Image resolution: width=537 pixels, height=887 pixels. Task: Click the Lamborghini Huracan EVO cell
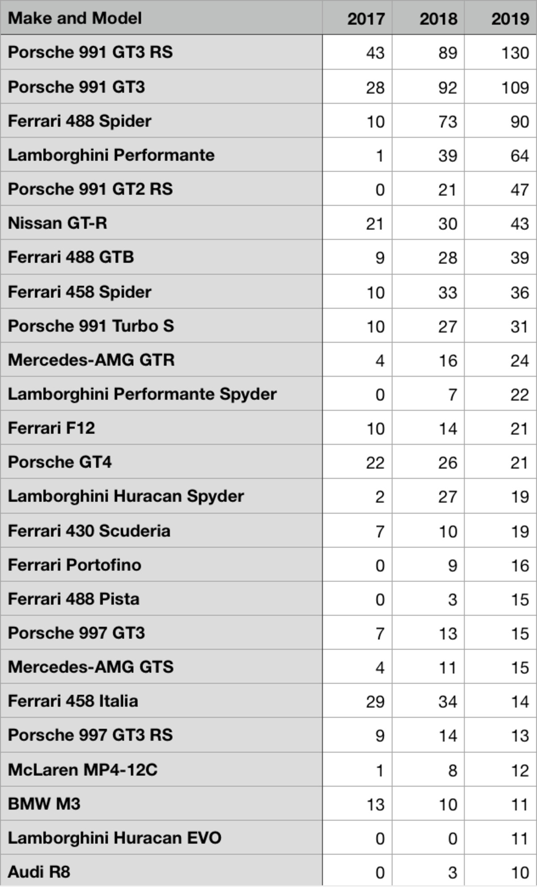(161, 837)
